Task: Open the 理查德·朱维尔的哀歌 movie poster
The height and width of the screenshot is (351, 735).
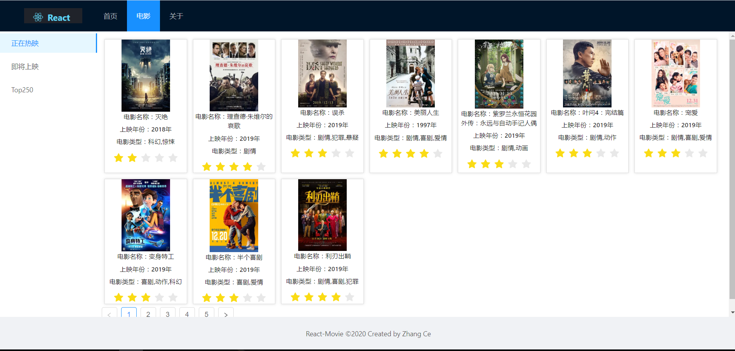Action: click(x=234, y=75)
